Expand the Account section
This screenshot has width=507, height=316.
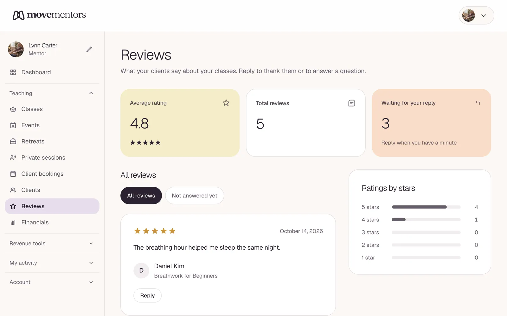[x=52, y=282]
